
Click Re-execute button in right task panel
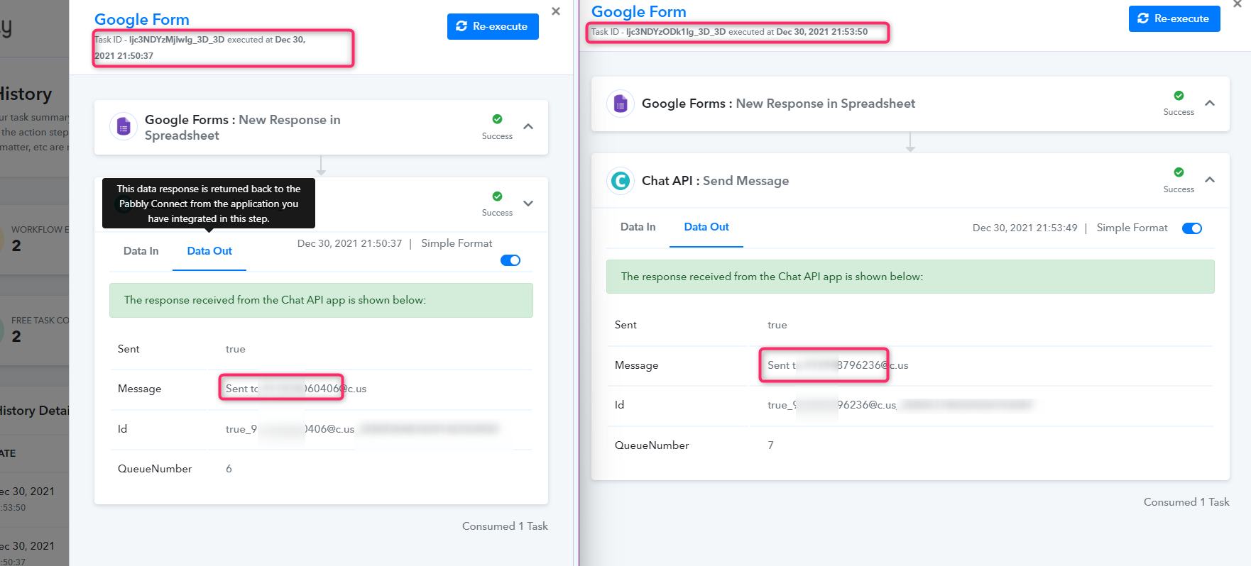coord(1174,18)
